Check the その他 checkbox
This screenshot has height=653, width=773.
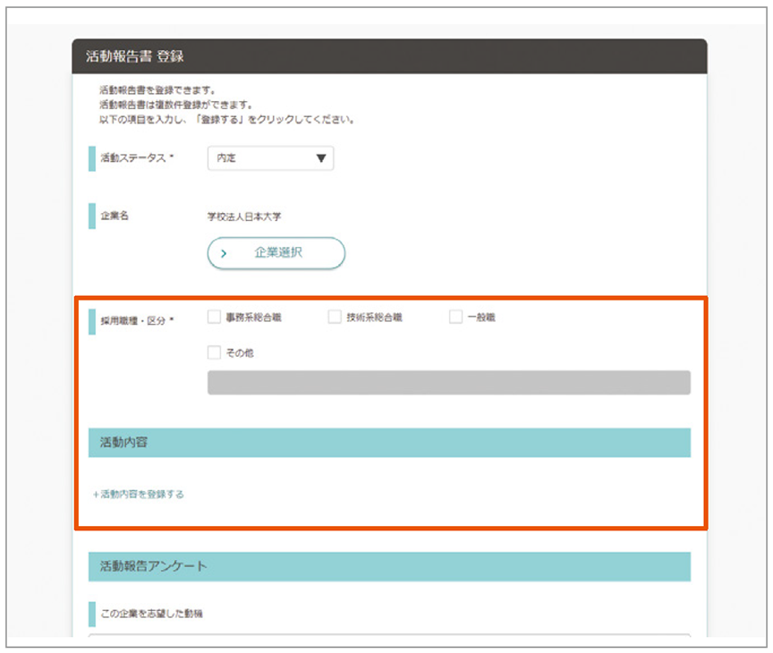[x=214, y=352]
